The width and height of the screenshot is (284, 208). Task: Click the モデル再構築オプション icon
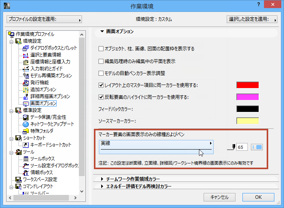(x=26, y=76)
